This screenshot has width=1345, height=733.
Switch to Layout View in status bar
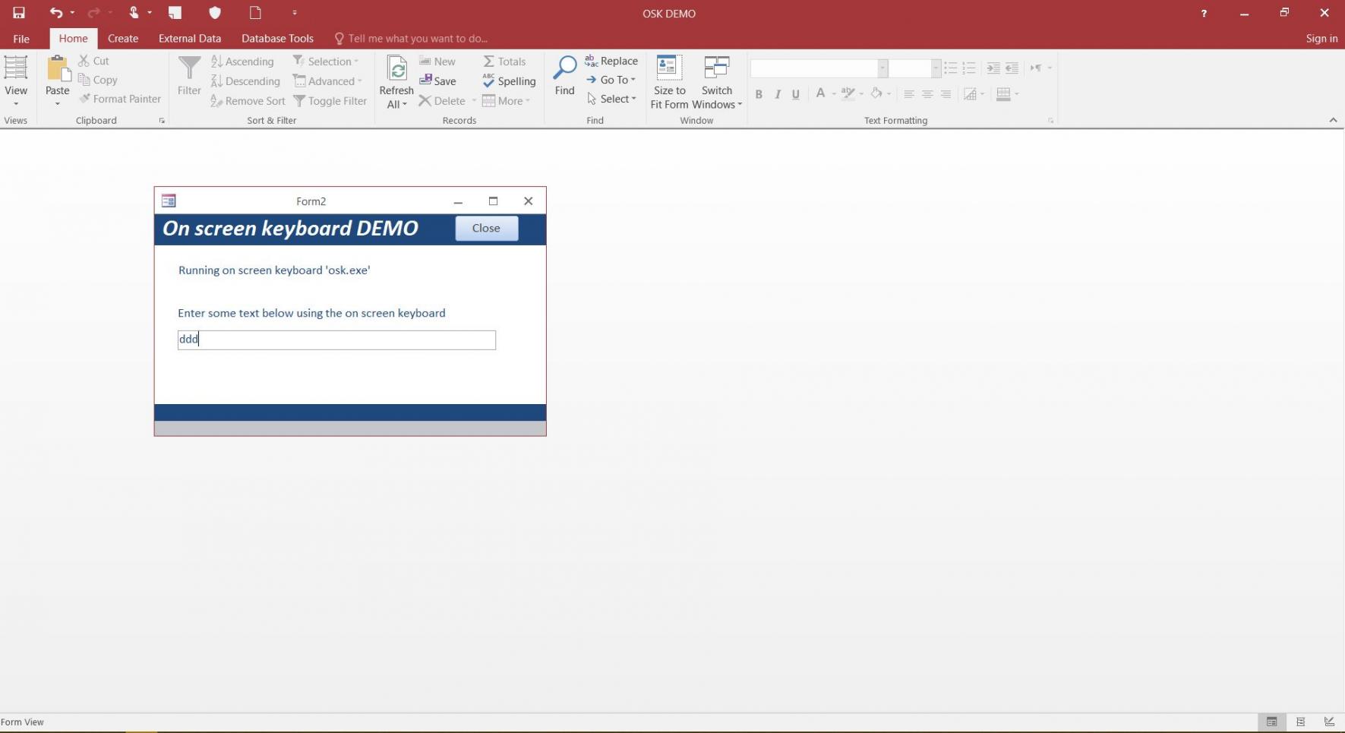[1300, 722]
